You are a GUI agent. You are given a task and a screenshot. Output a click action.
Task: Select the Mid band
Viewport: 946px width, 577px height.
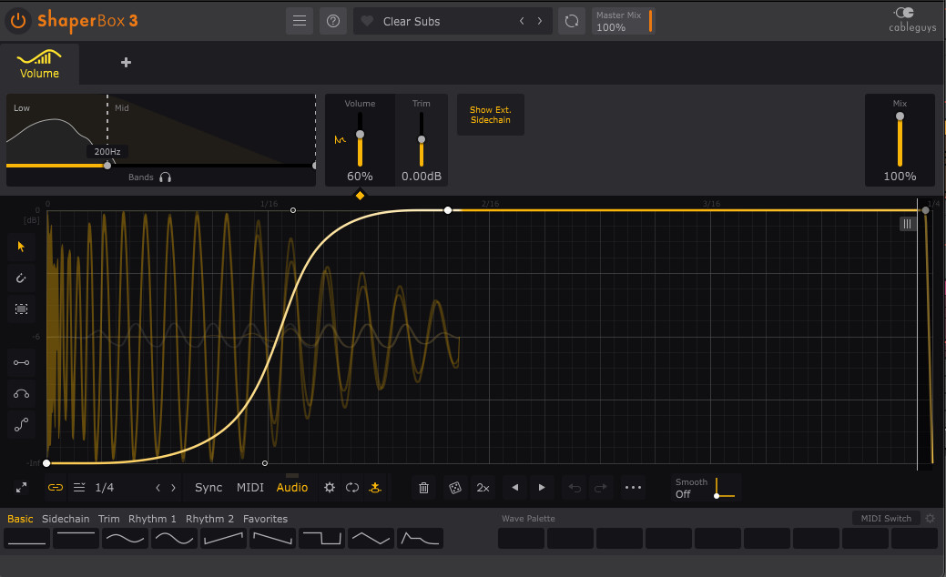[x=122, y=108]
